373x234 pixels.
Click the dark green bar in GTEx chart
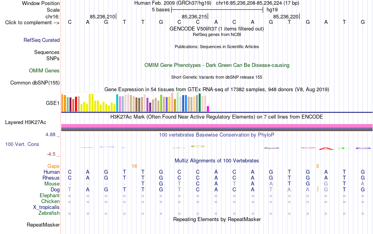199,103
